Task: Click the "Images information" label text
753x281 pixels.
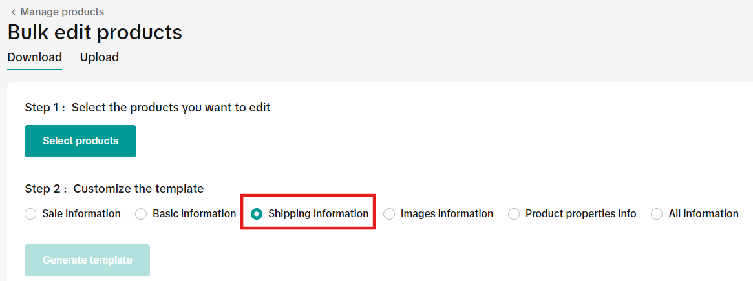Action: click(447, 214)
